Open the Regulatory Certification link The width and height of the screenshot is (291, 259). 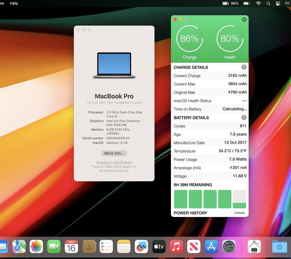click(x=114, y=162)
